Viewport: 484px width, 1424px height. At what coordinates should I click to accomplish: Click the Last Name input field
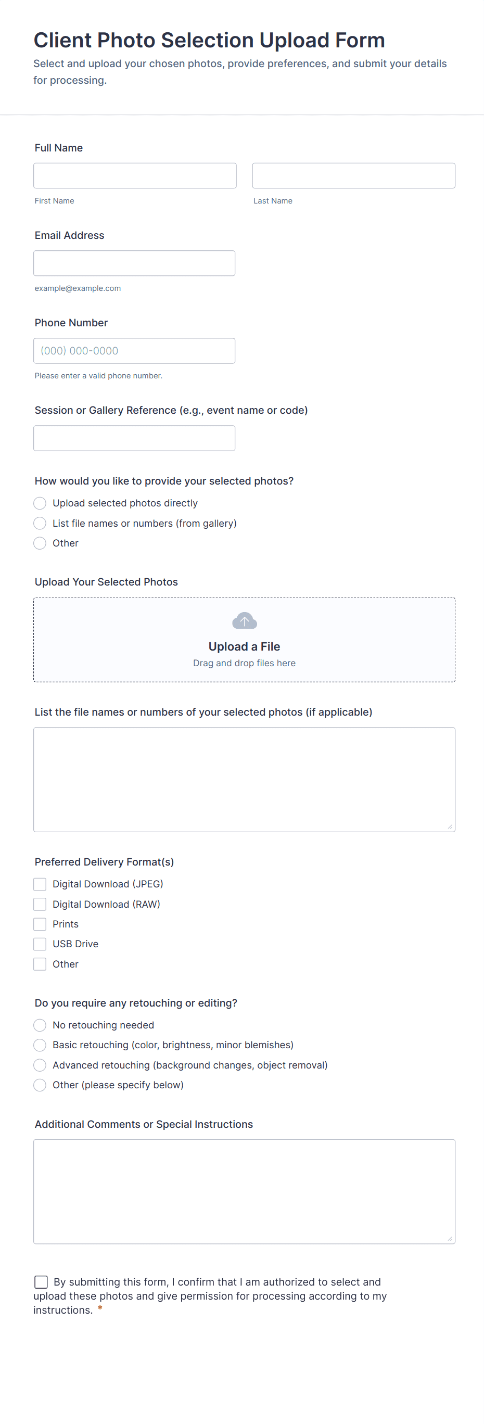click(353, 176)
